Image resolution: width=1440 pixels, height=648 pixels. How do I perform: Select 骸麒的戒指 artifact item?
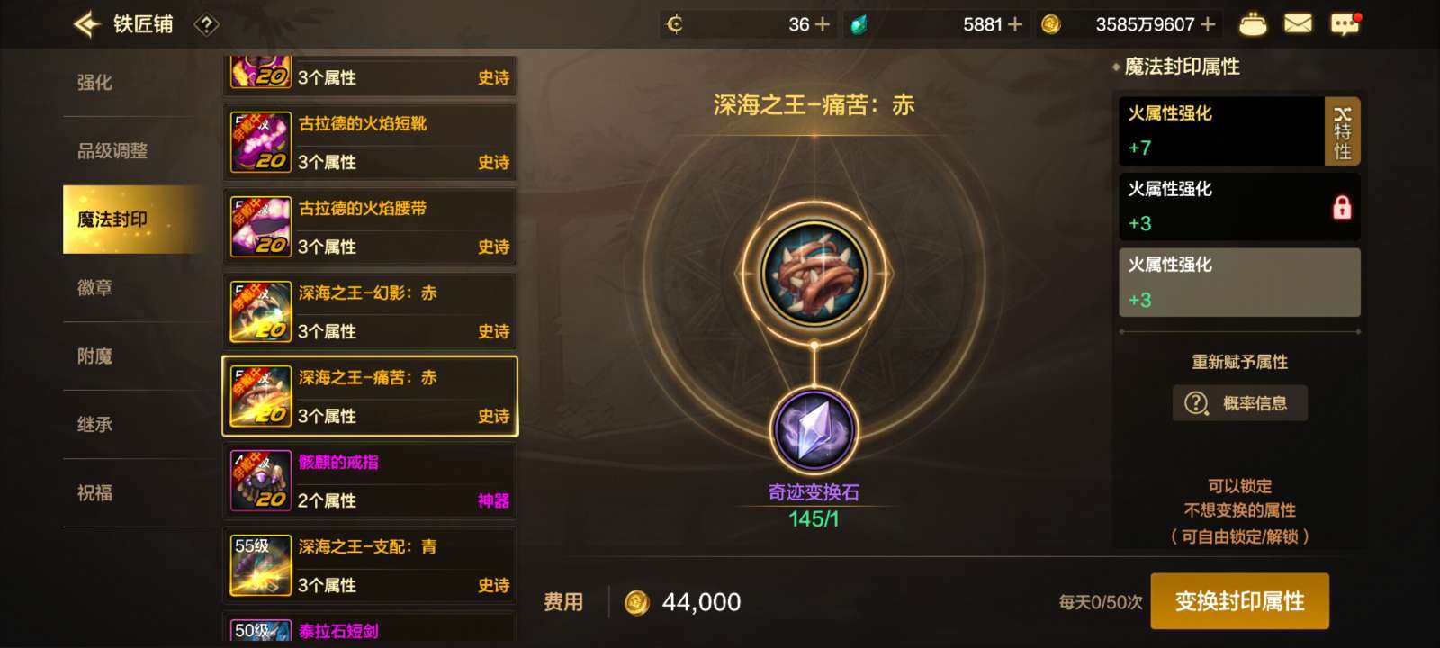click(370, 481)
